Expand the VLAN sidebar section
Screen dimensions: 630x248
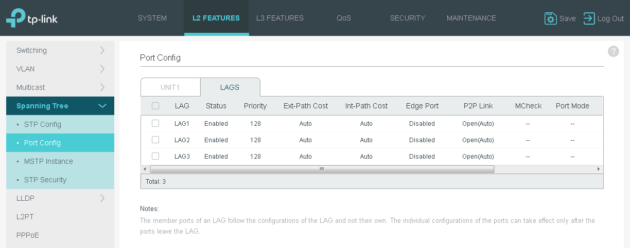tap(60, 69)
